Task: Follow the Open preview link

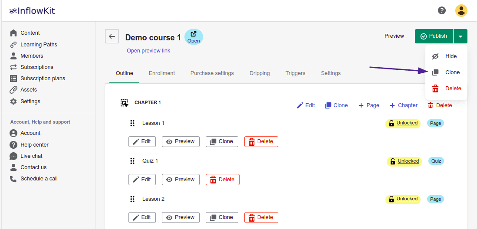Action: click(x=148, y=51)
